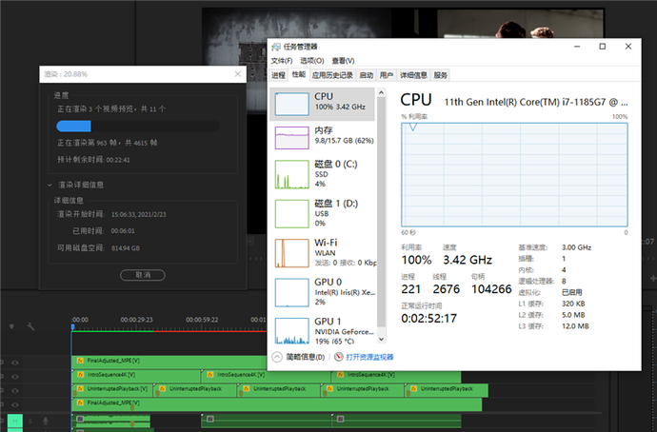Click fx badge on third IntroSequence4K clip
Screen dimensions: 657x432
coord(340,375)
